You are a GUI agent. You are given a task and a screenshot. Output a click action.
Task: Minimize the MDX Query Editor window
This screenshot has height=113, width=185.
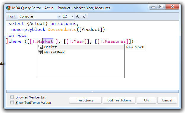pyautogui.click(x=153, y=7)
